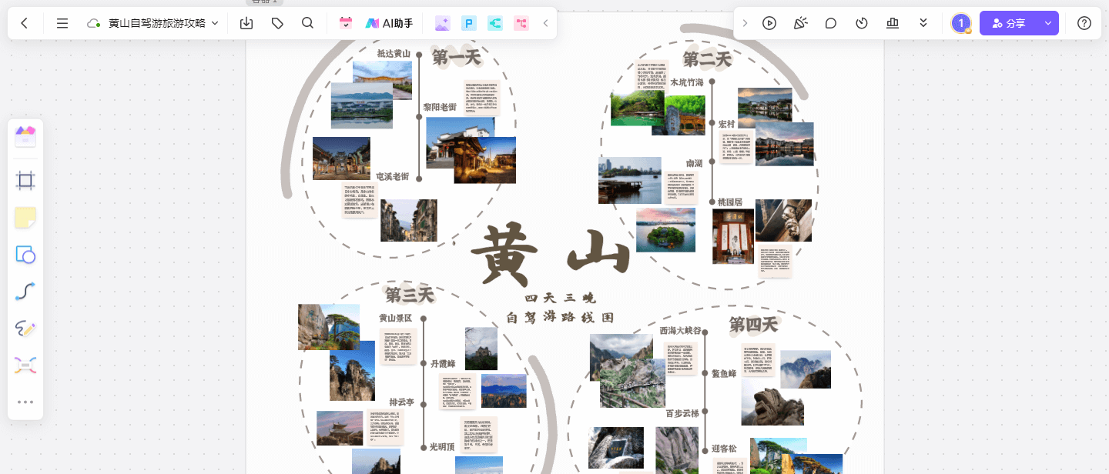The height and width of the screenshot is (474, 1109).
Task: Open more sidebar tools via ellipsis
Action: point(25,402)
